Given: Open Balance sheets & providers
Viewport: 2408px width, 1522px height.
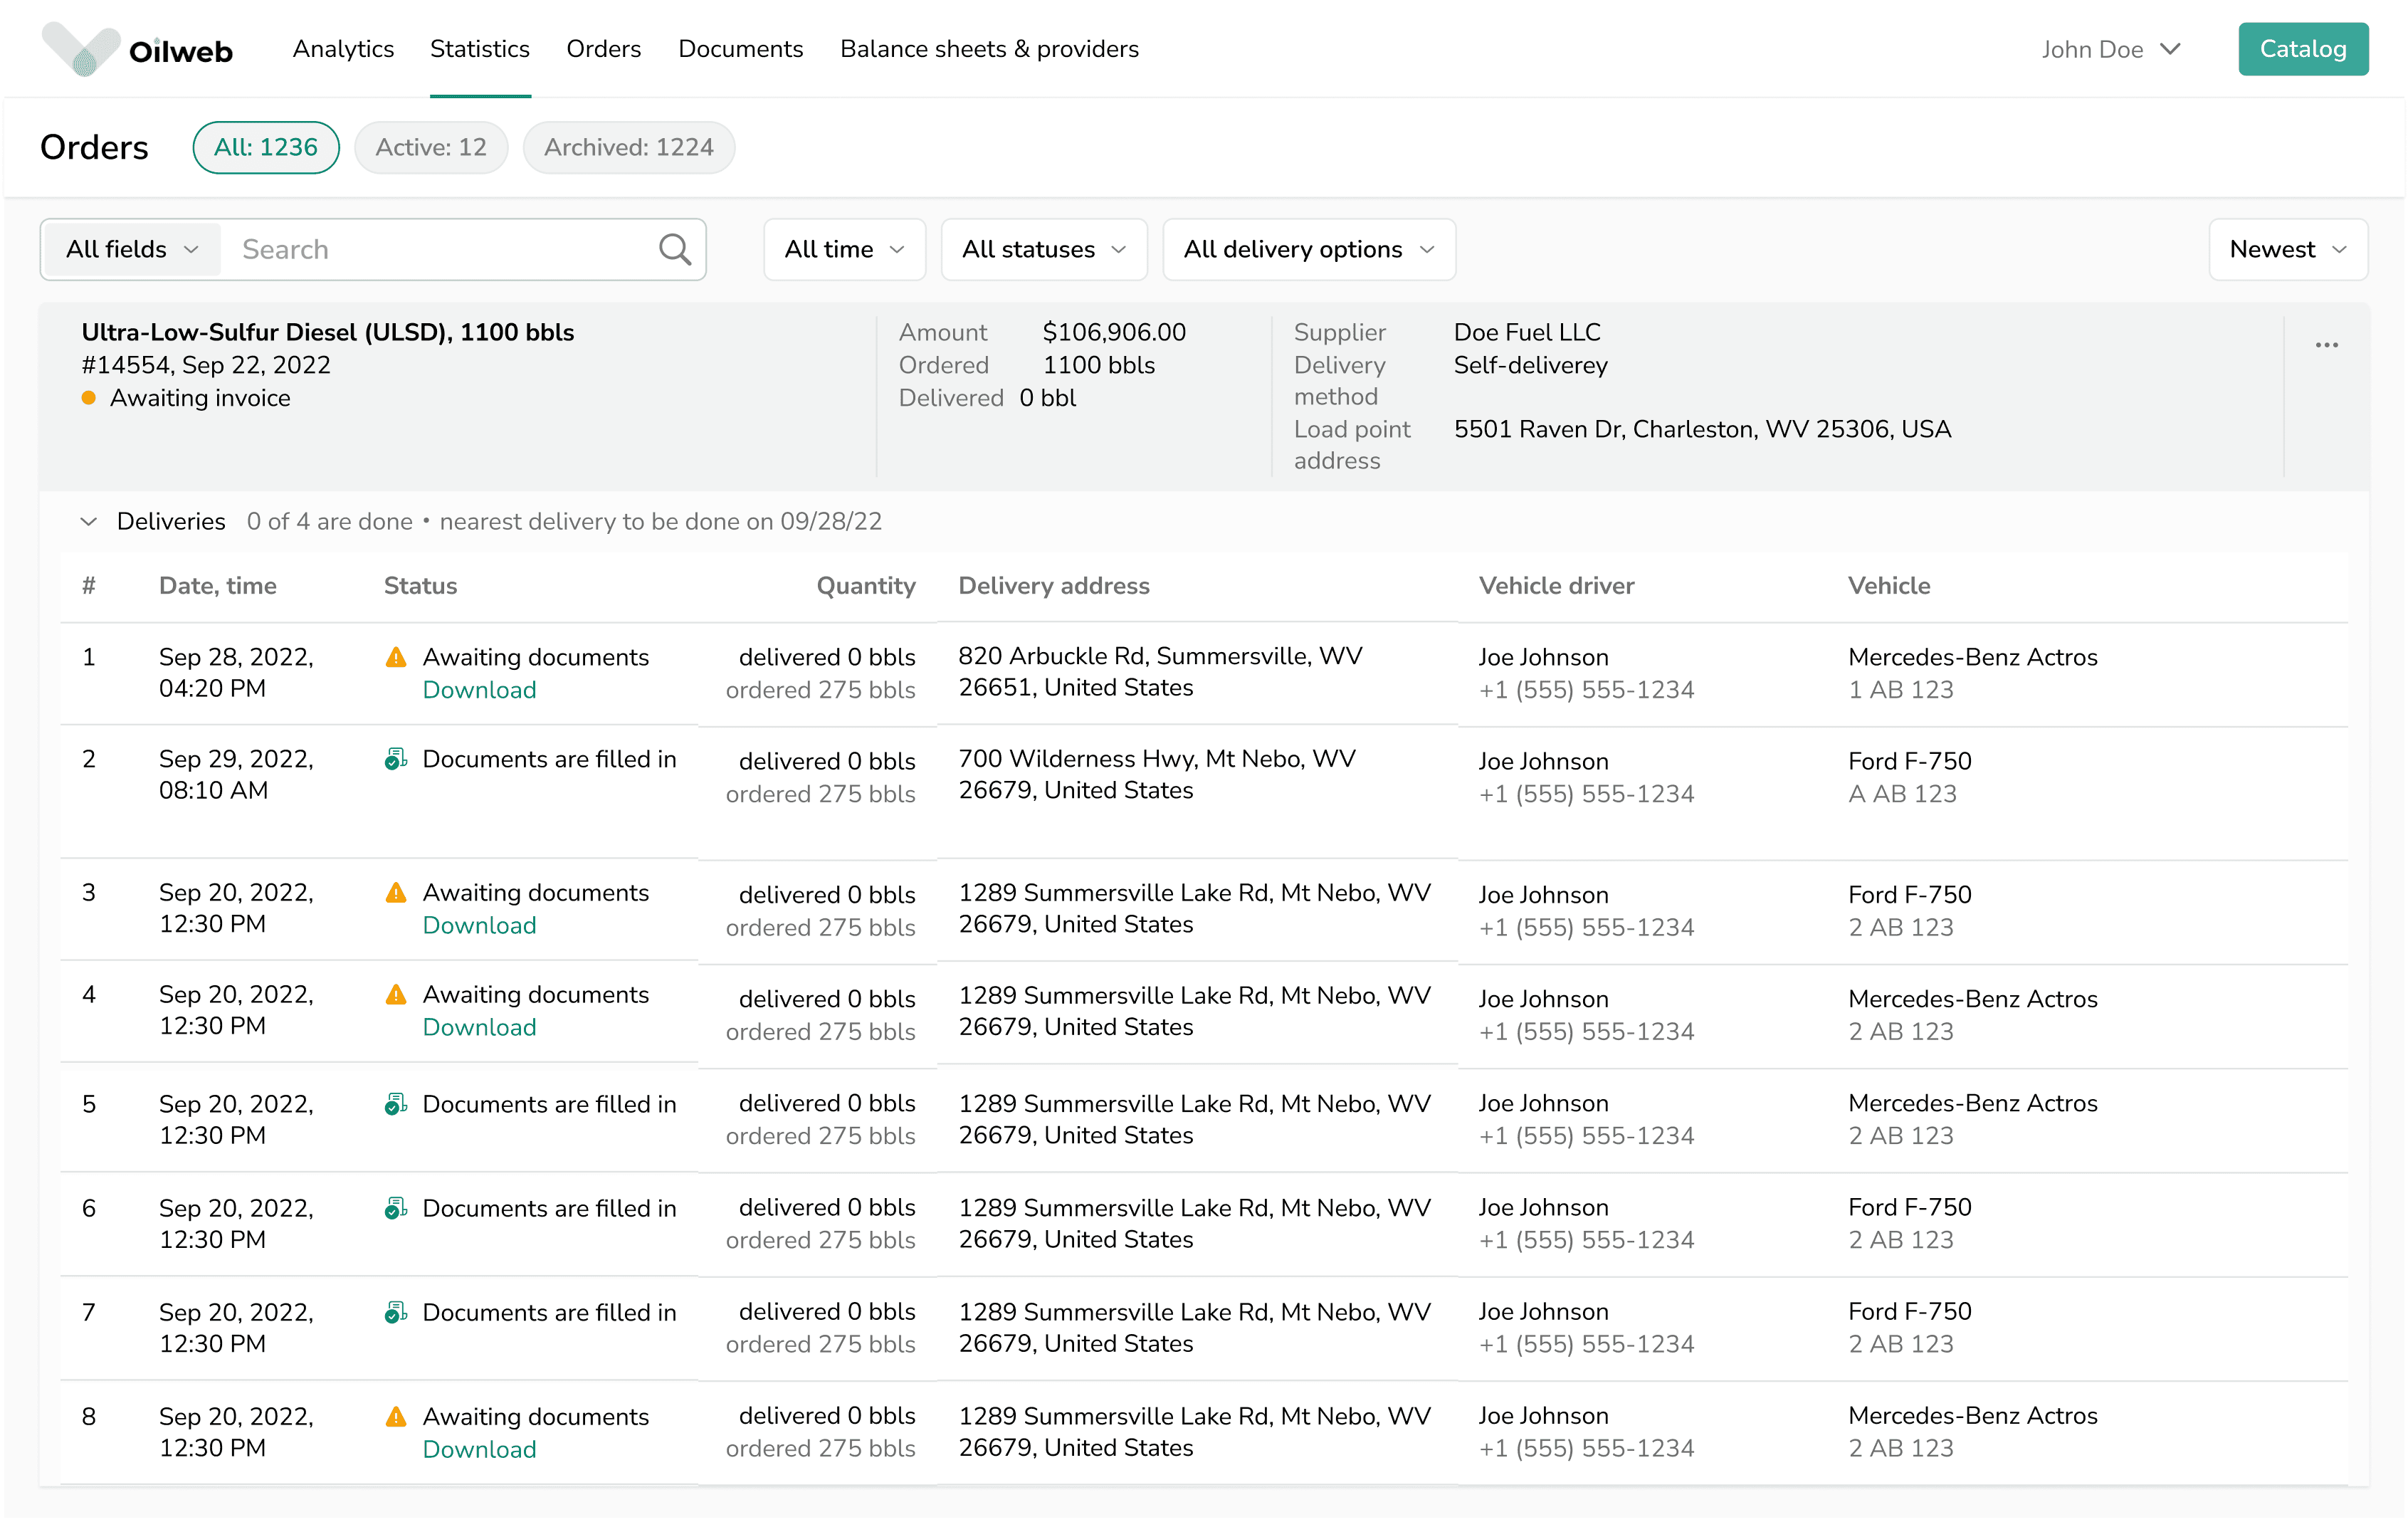Looking at the screenshot, I should click(989, 49).
